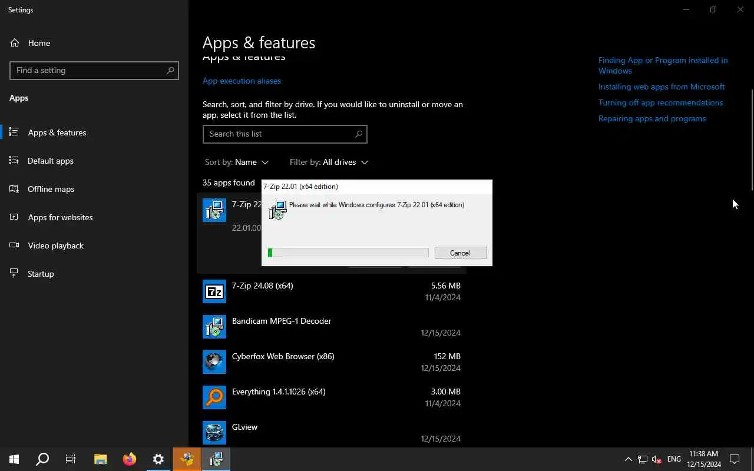Screen dimensions: 754x471
Task: Open Finding App or Program installed link
Action: 663,65
